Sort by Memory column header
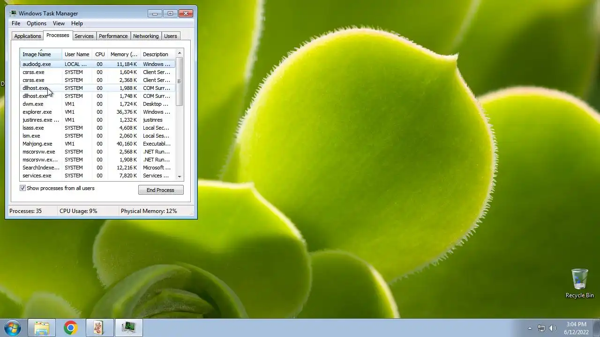The height and width of the screenshot is (337, 600). click(x=124, y=54)
